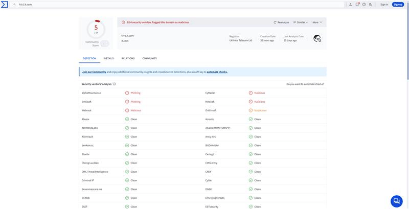Open the COMMUNITY tab
409x209 pixels.
149,58
